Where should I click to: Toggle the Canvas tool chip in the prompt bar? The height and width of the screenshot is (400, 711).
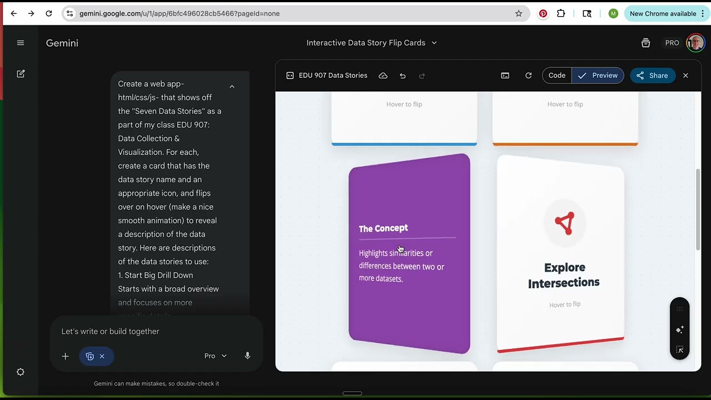[x=90, y=356]
